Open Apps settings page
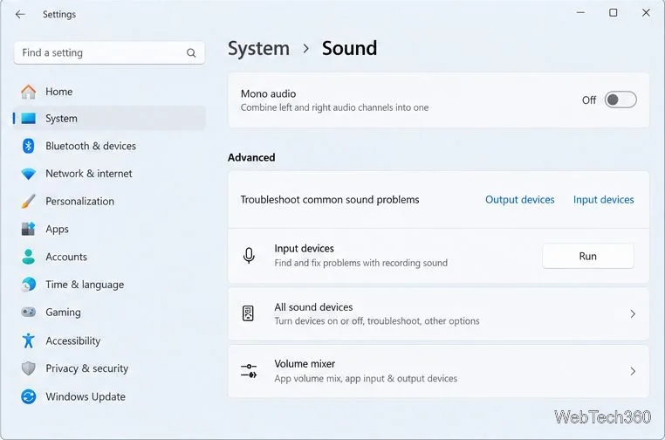 tap(109, 229)
